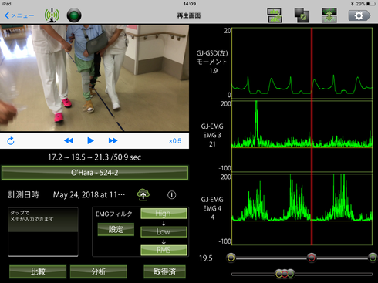Tap the green wireless antenna icon
The height and width of the screenshot is (283, 378).
pos(52,15)
